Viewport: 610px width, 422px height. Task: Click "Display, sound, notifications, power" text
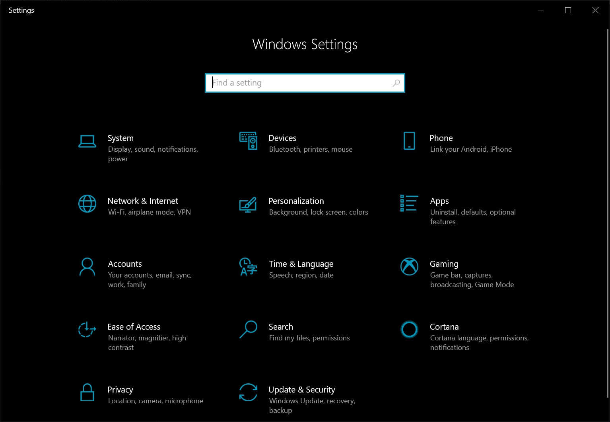[x=153, y=154]
